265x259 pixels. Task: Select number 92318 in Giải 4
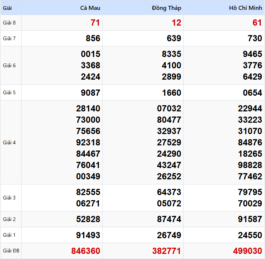tap(88, 142)
